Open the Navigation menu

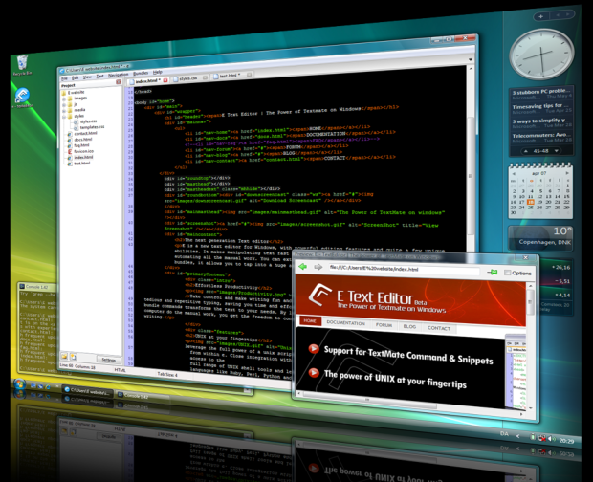[x=118, y=75]
